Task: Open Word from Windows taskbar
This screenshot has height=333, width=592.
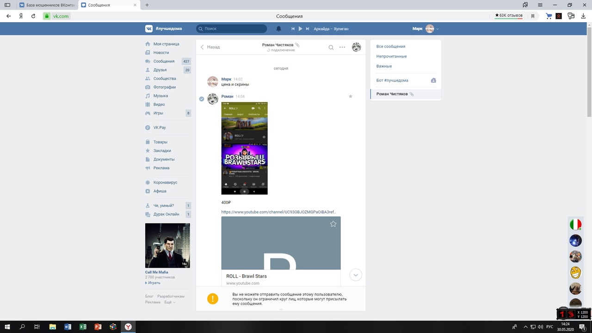Action: (x=68, y=327)
